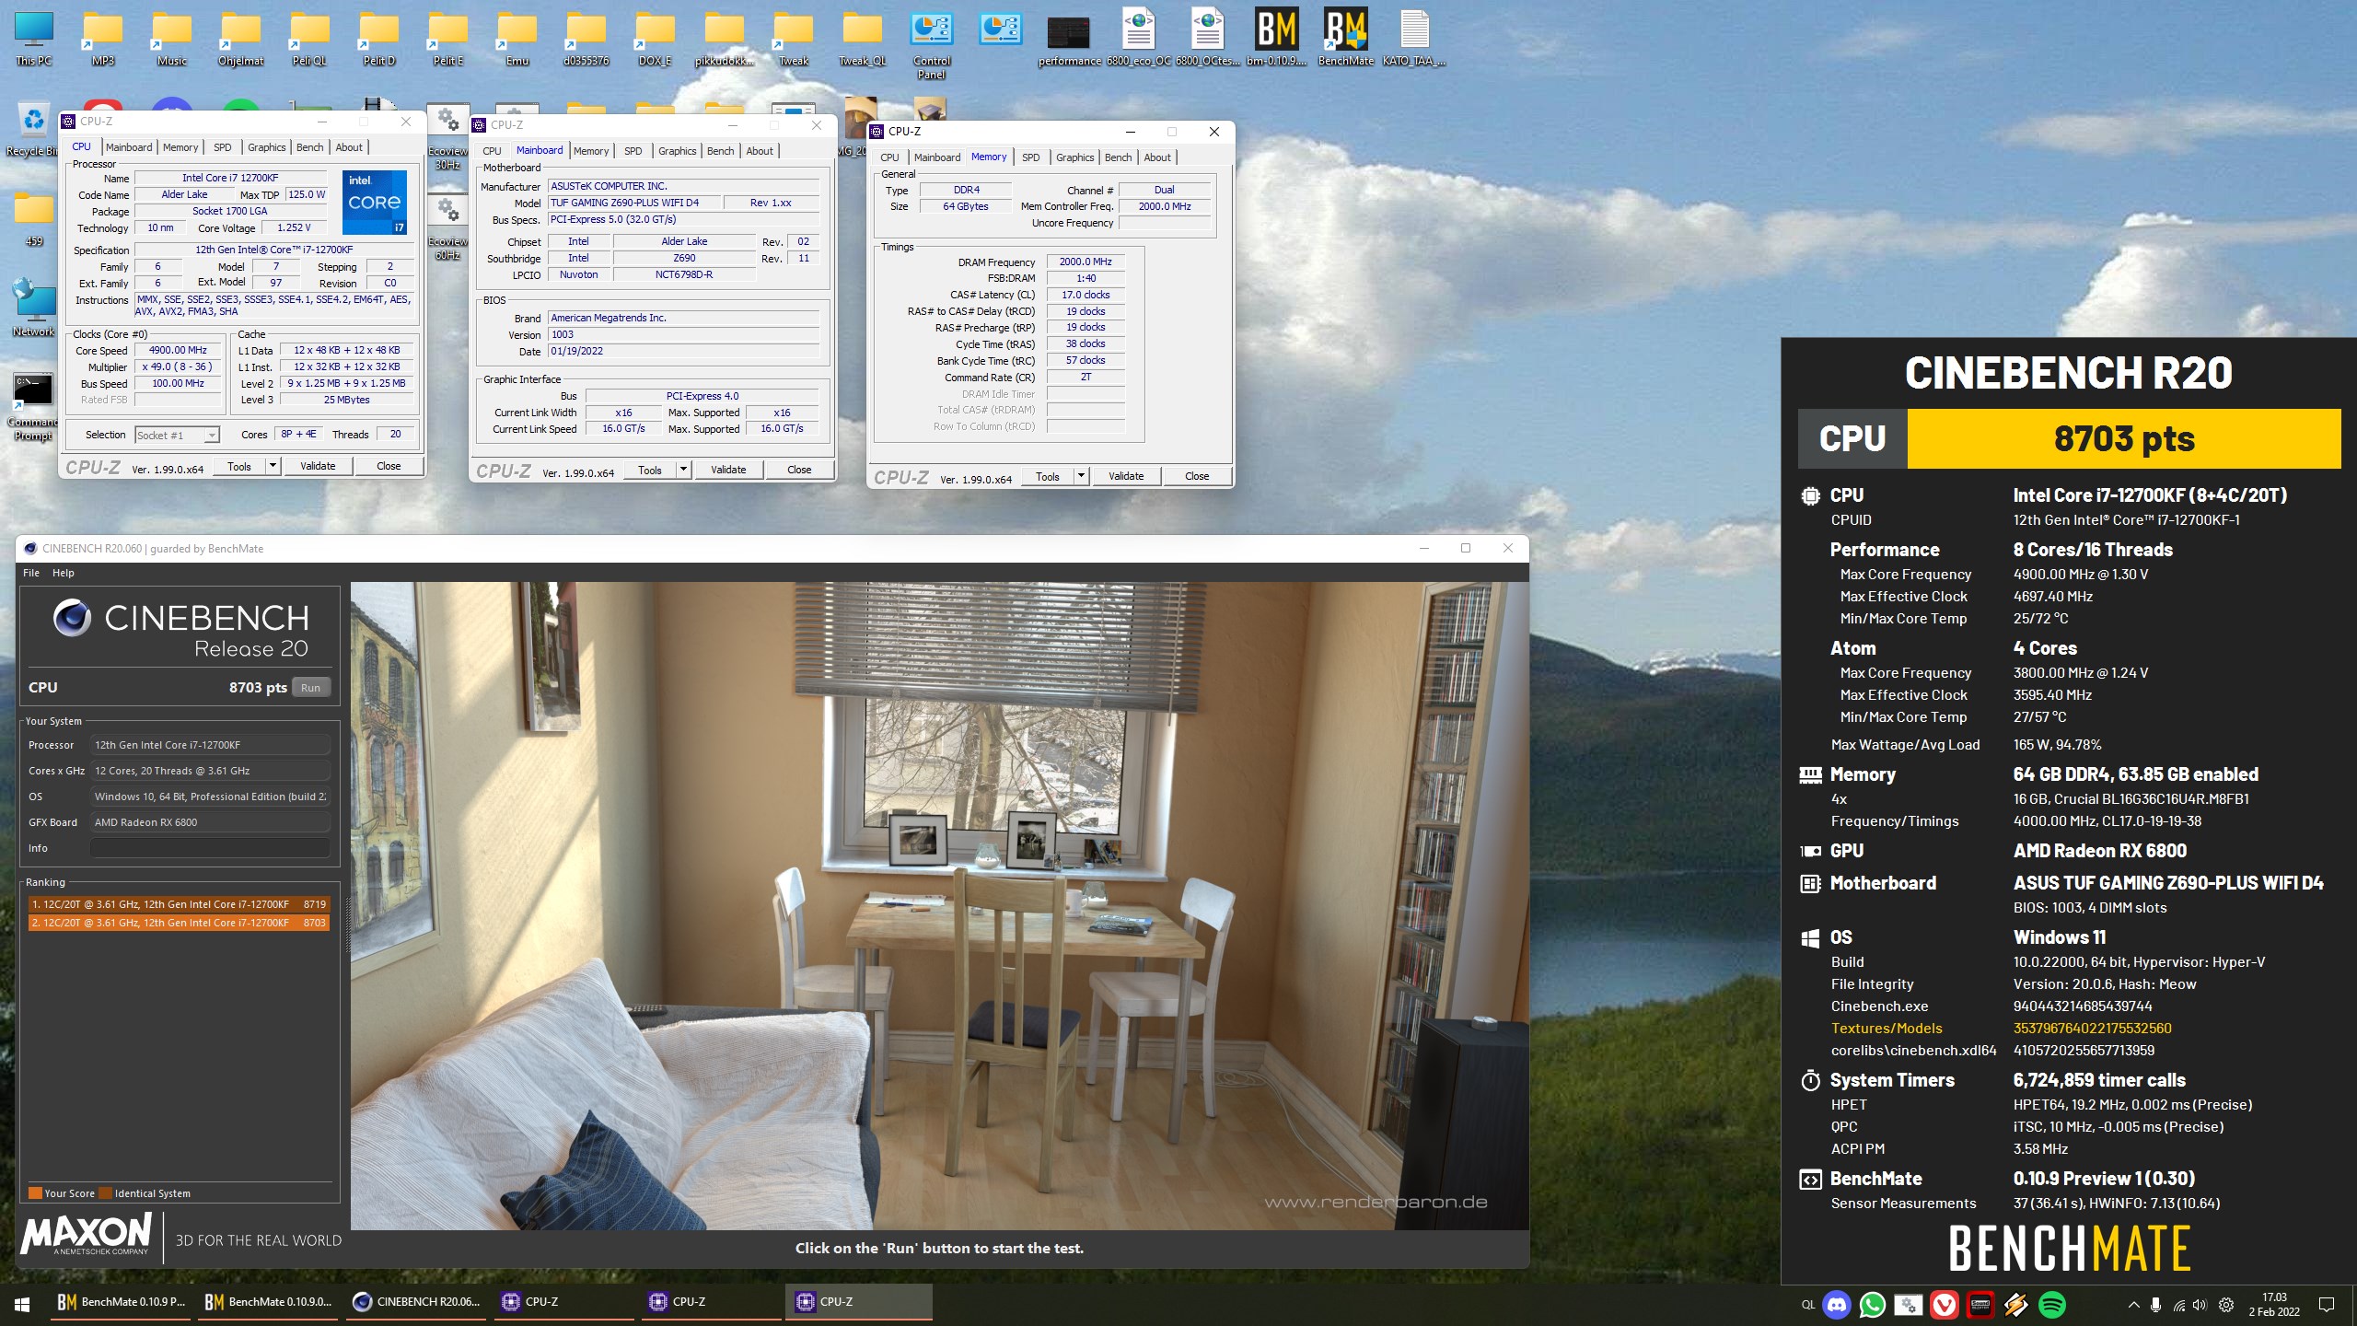Open the 6800_eco_OC desktop file
The width and height of the screenshot is (2357, 1326).
click(1139, 39)
